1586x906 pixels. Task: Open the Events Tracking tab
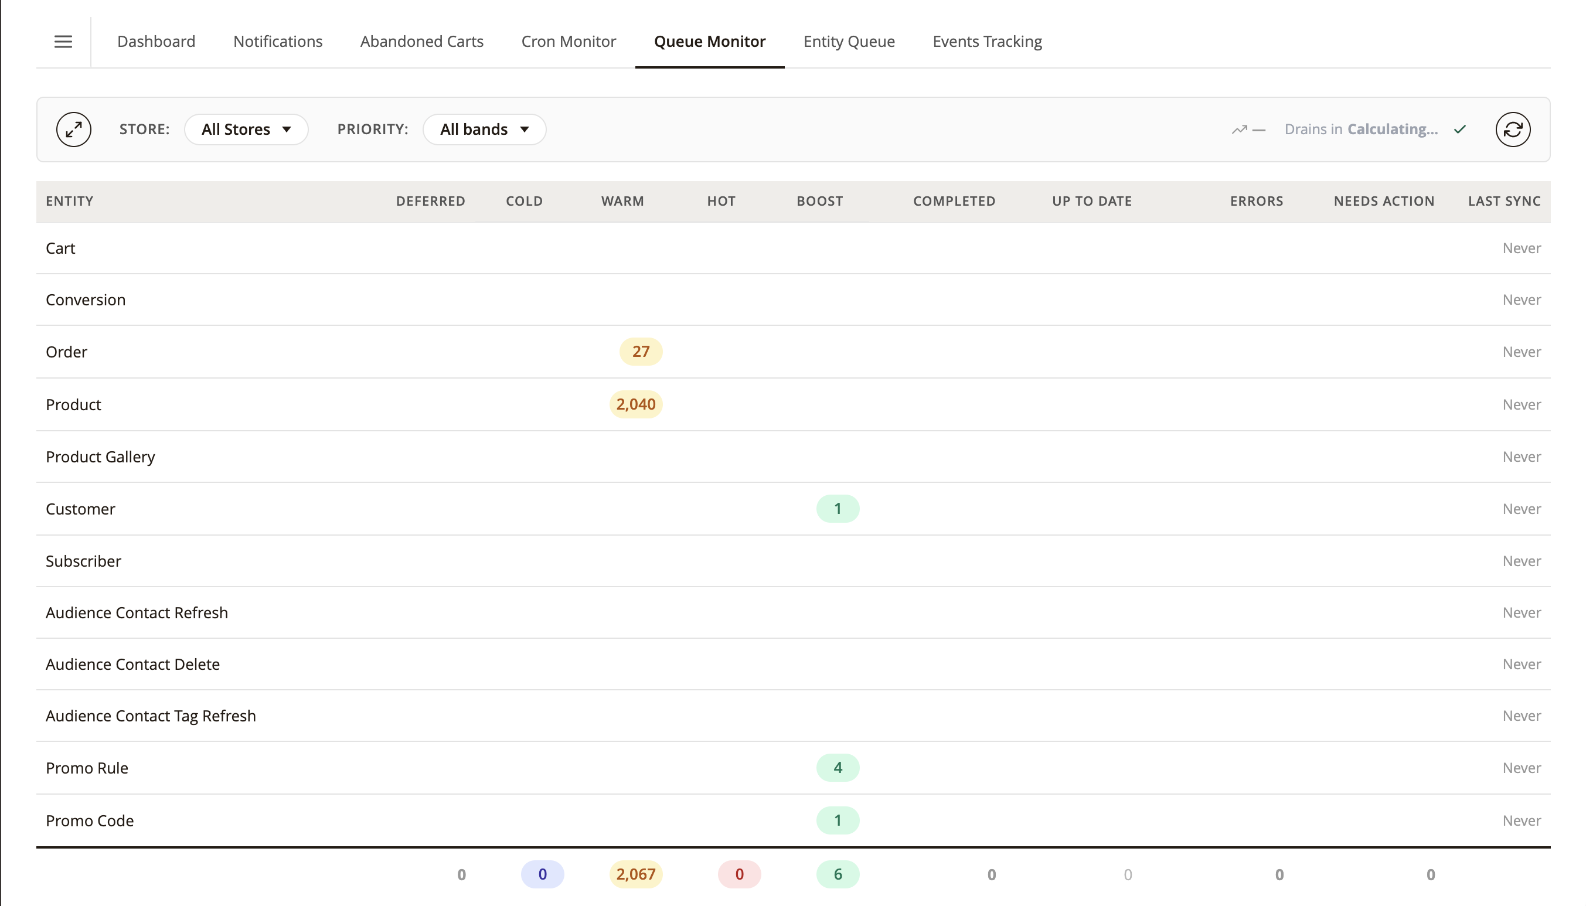coord(987,42)
